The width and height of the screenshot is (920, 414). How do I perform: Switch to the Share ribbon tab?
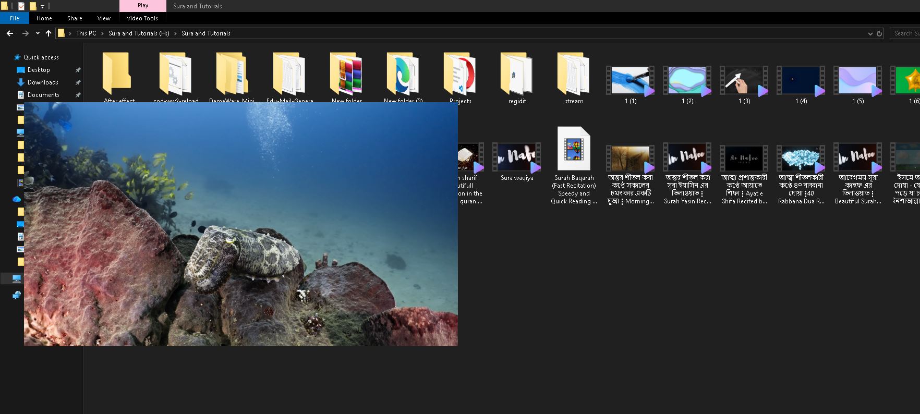coord(75,18)
